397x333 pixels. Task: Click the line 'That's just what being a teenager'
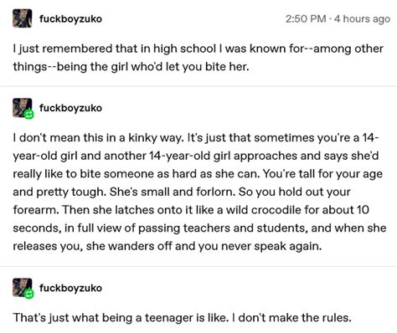pos(182,318)
